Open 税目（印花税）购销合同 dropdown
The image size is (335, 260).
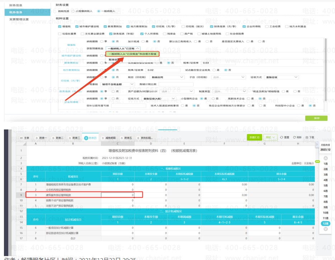(167, 77)
